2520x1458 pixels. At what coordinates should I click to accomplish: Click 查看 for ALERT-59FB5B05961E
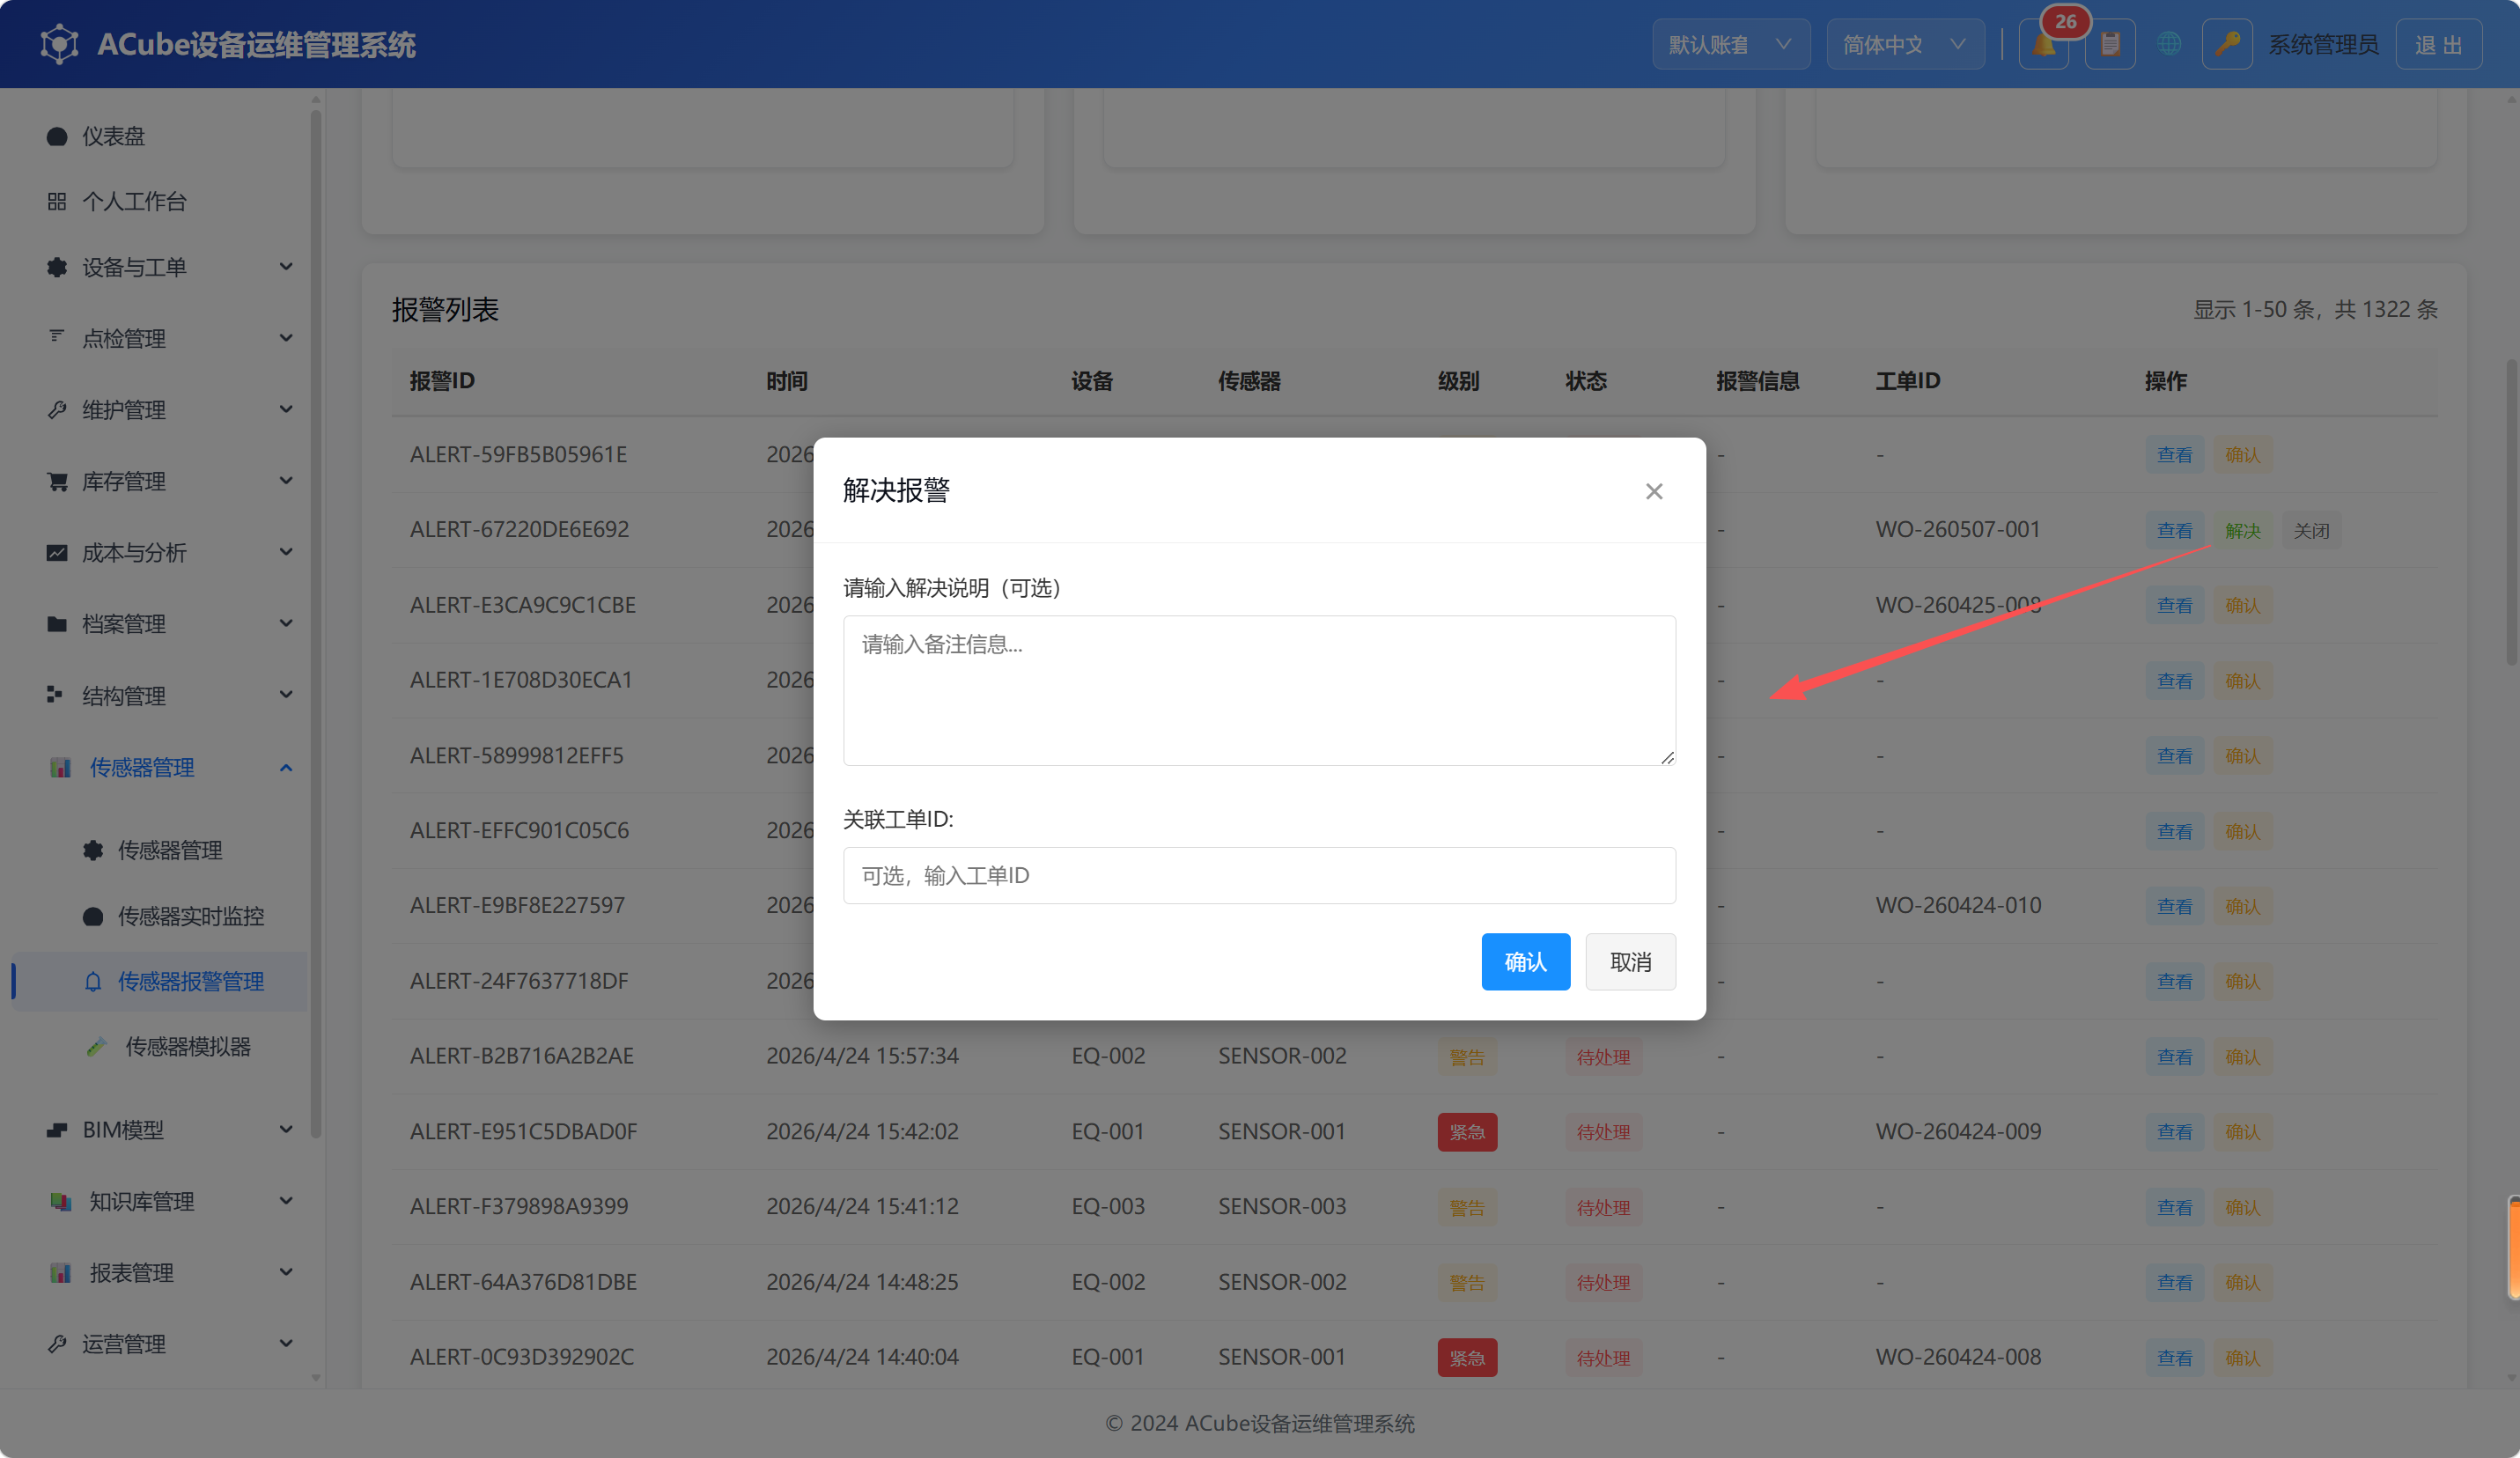click(2174, 455)
